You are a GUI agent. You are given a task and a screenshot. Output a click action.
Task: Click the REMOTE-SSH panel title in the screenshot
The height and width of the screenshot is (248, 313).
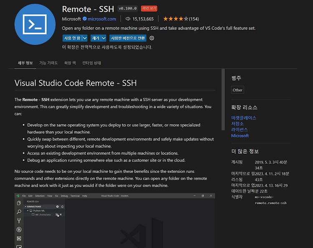click(33, 202)
